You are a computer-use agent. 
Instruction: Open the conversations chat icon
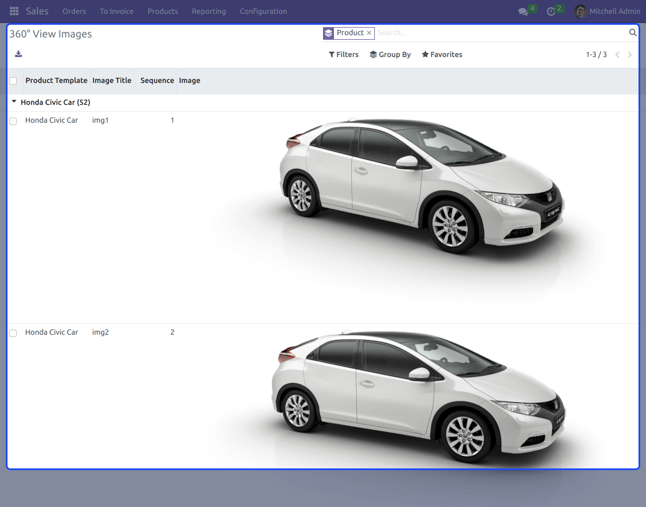(523, 12)
